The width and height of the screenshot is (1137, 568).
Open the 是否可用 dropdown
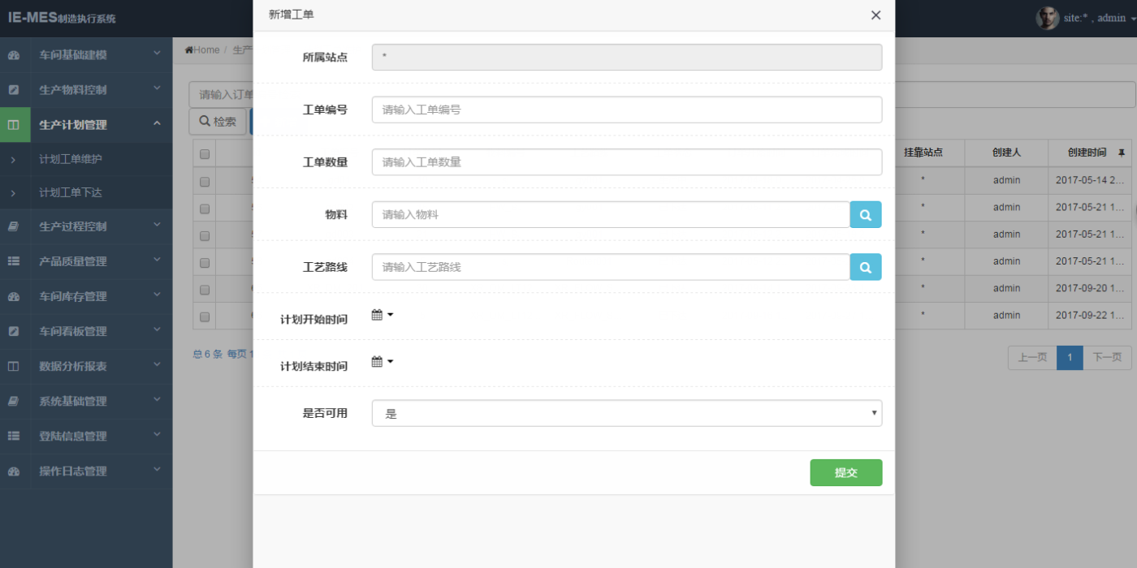[x=626, y=413]
